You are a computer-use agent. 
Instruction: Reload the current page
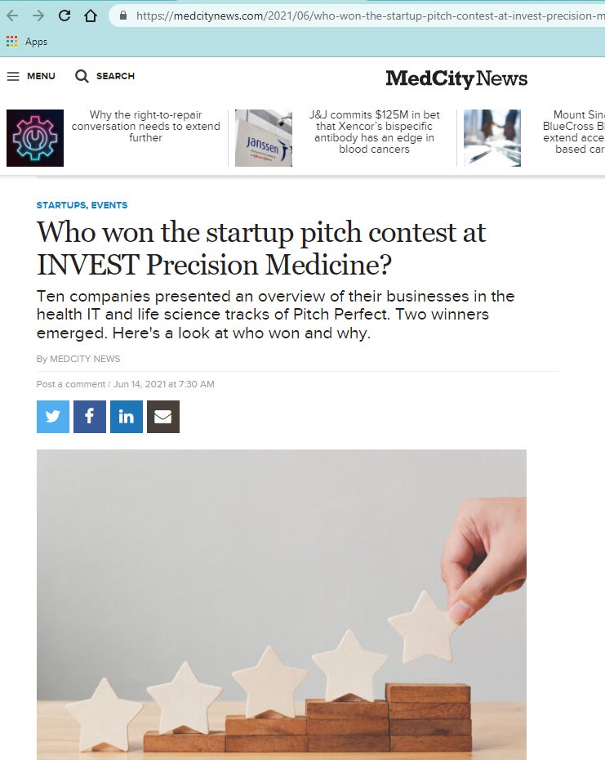point(64,16)
